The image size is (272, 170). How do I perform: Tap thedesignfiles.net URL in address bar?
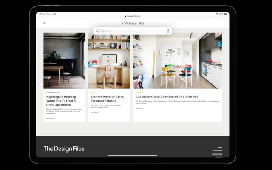pyautogui.click(x=133, y=16)
